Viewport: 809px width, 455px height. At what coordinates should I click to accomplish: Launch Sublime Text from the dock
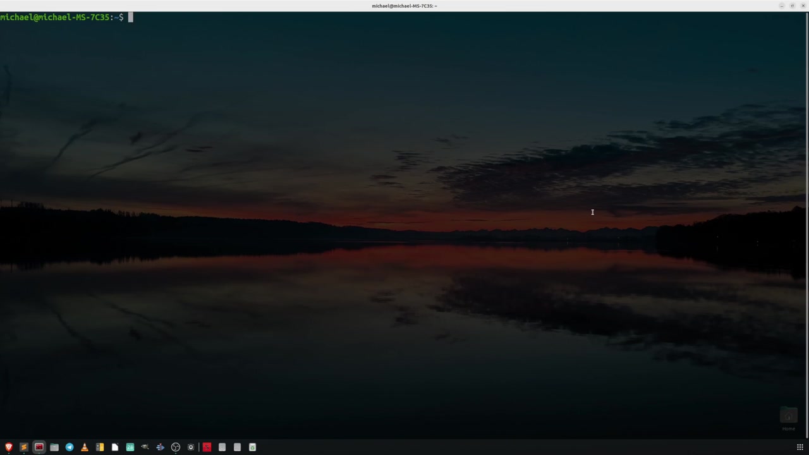click(x=24, y=447)
